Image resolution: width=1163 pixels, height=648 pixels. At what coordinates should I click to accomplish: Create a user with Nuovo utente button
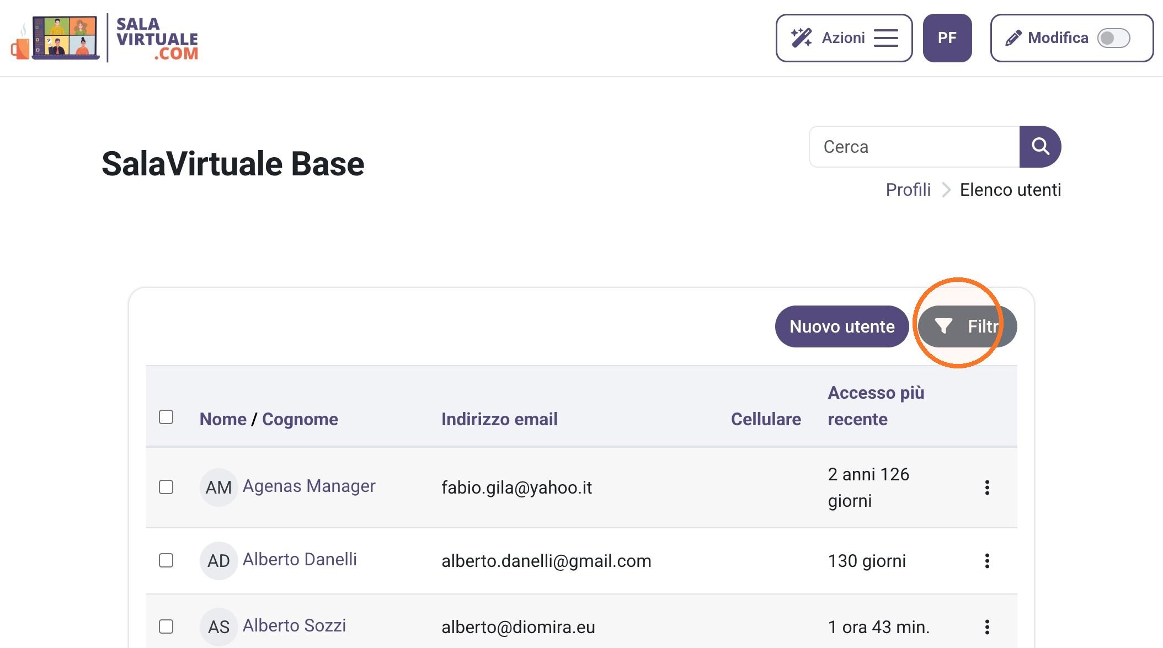842,326
